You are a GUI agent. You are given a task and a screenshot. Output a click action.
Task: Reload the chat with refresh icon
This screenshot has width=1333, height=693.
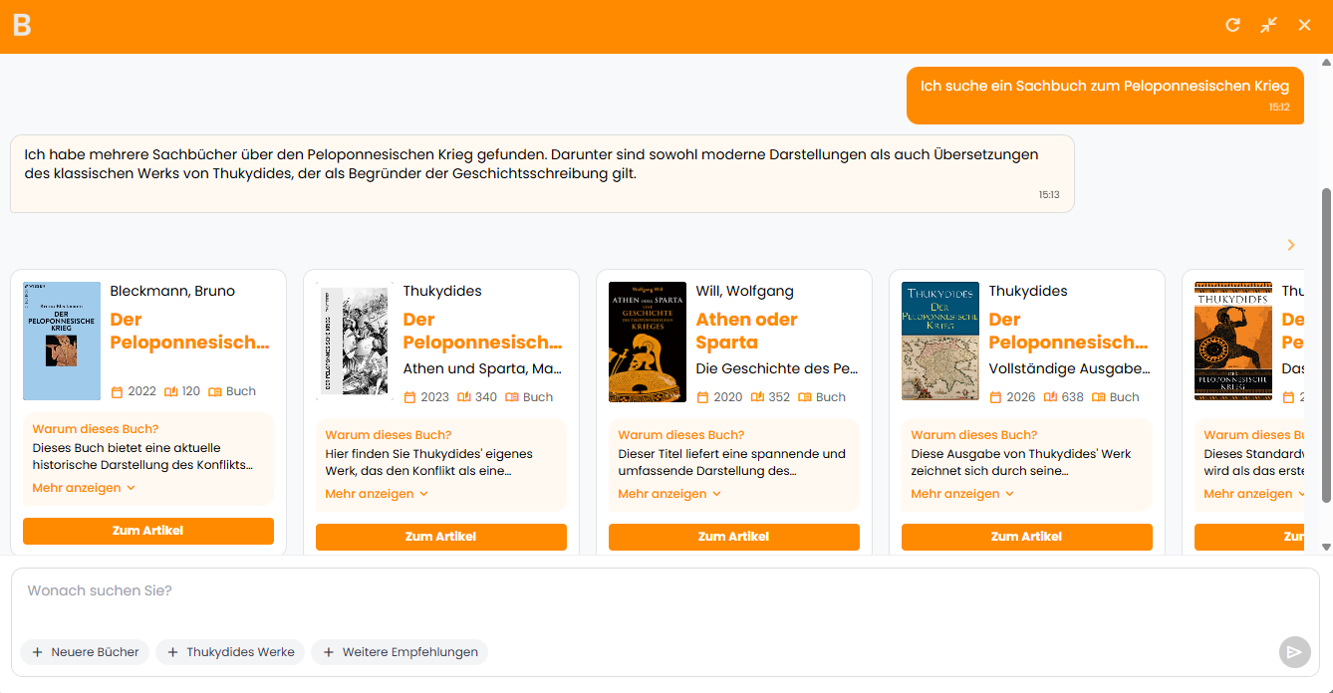click(1233, 25)
